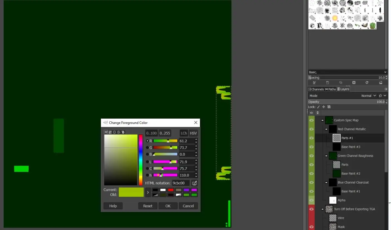This screenshot has height=230, width=391.
Task: Toggle the lock pixels paintbrush icon
Action: [x=318, y=107]
